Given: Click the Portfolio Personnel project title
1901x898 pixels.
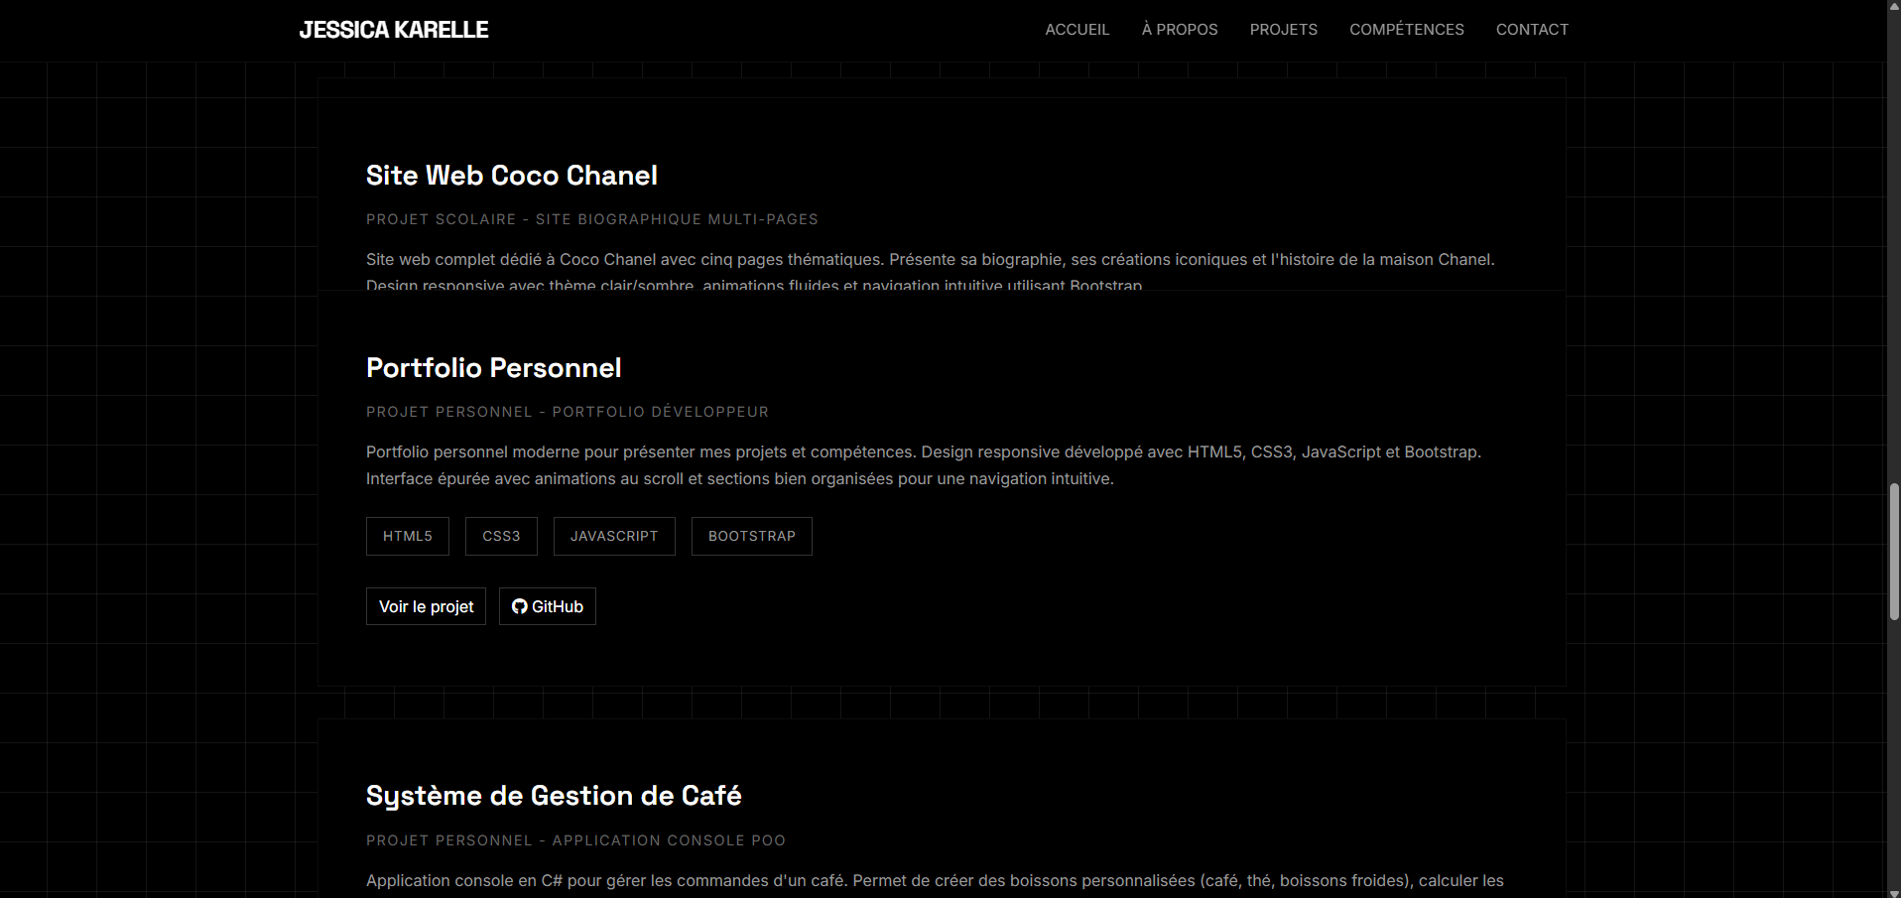Looking at the screenshot, I should 493,368.
